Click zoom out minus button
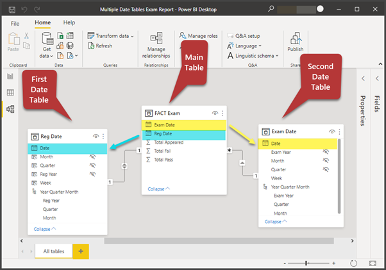Image resolution: width=386 pixels, height=270 pixels. coord(285,264)
